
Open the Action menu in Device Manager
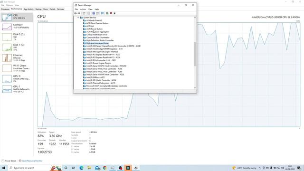point(83,9)
